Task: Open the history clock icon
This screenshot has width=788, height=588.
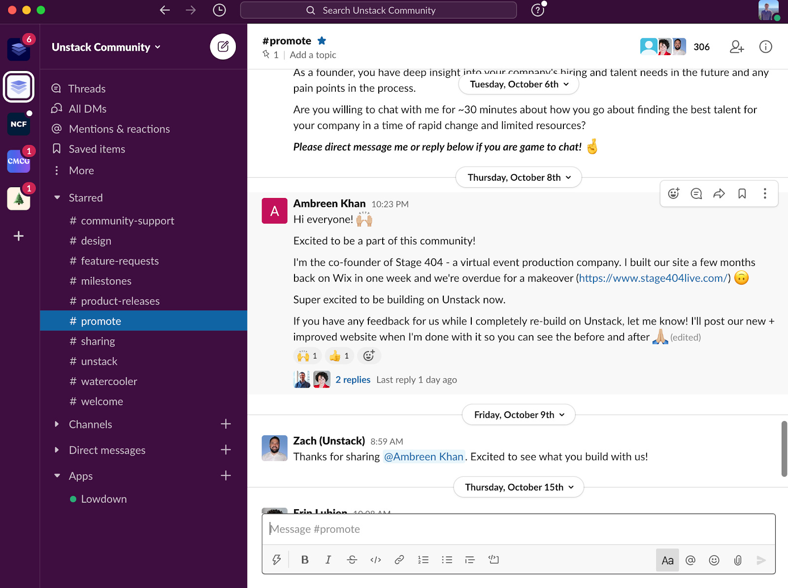Action: [219, 10]
